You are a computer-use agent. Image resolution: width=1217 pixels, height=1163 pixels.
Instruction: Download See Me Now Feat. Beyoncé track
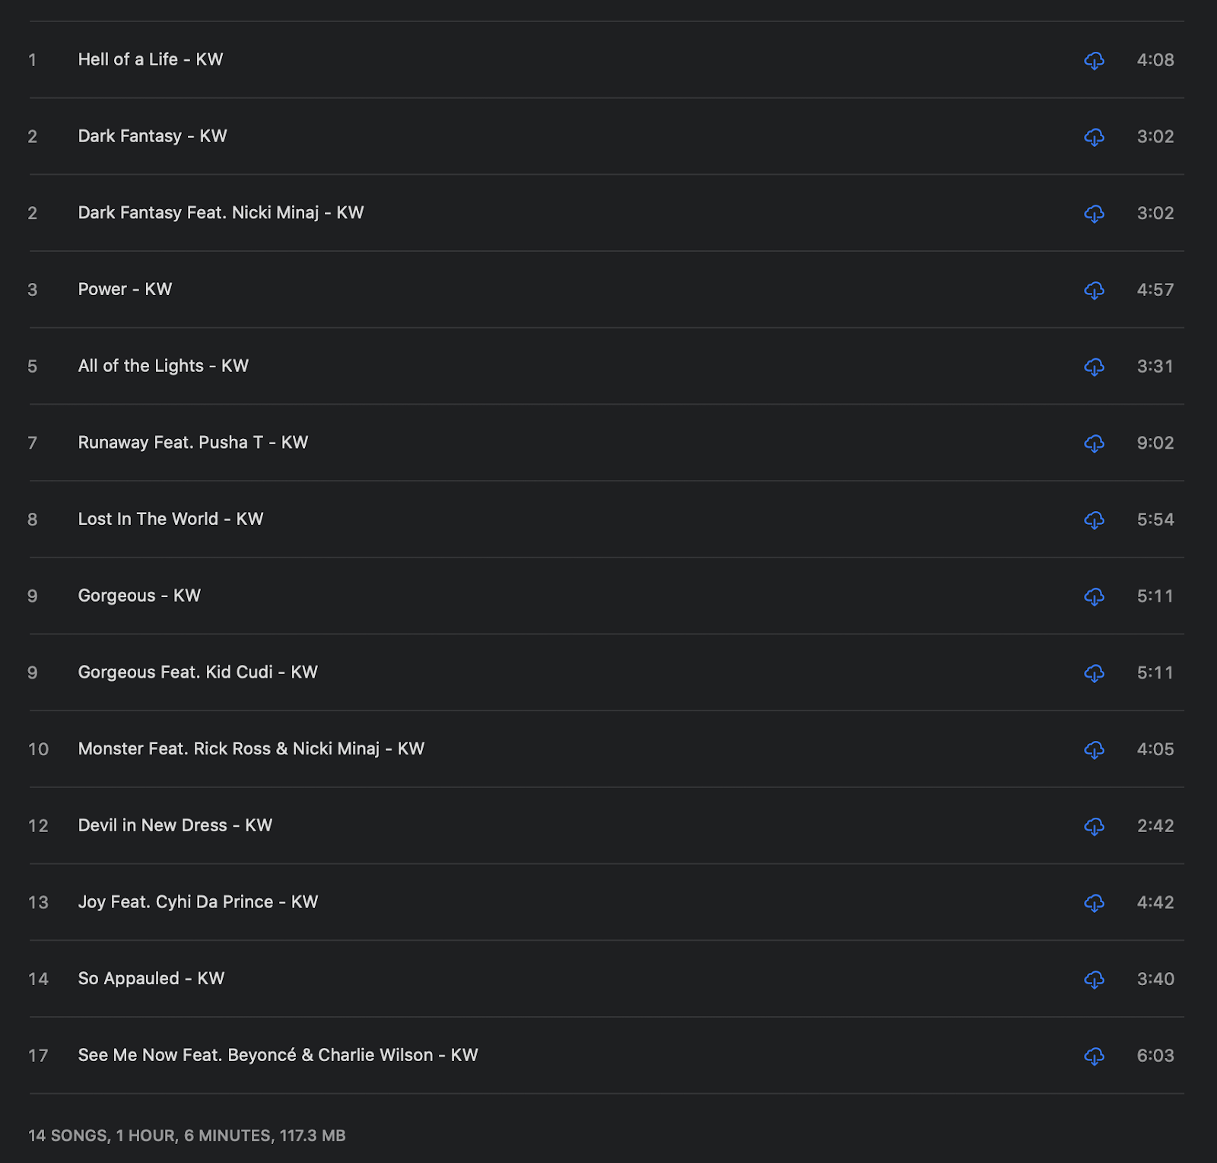tap(1094, 1057)
